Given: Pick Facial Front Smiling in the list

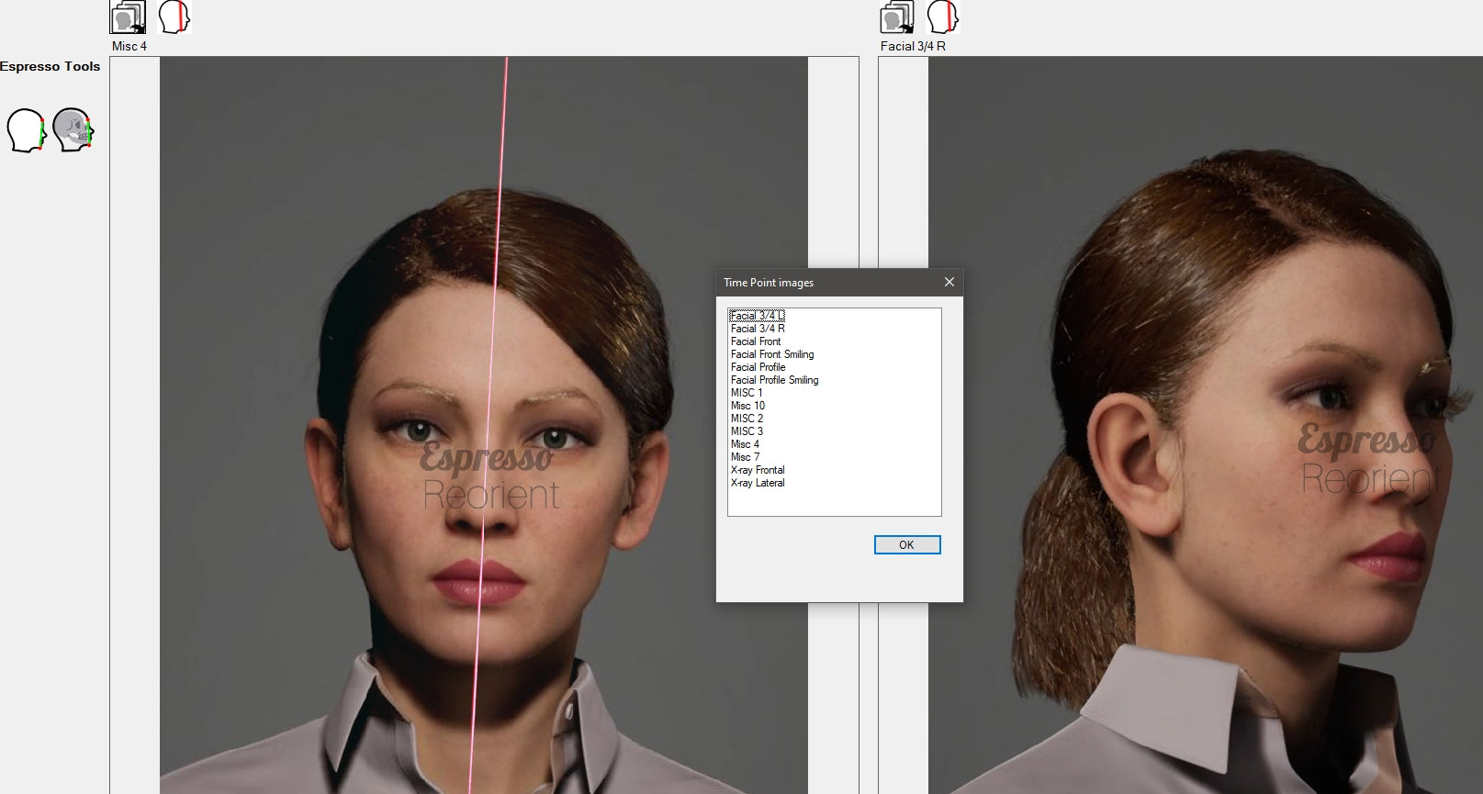Looking at the screenshot, I should [772, 354].
